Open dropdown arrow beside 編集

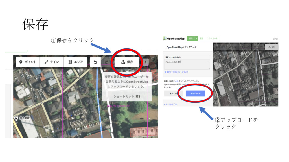point(196,39)
